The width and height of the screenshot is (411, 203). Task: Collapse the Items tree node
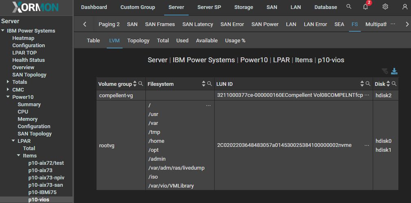coord(19,155)
